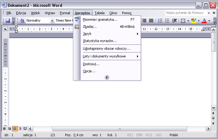This screenshot has width=218, height=139.
Task: Expand the Język submenu
Action: coord(111,34)
